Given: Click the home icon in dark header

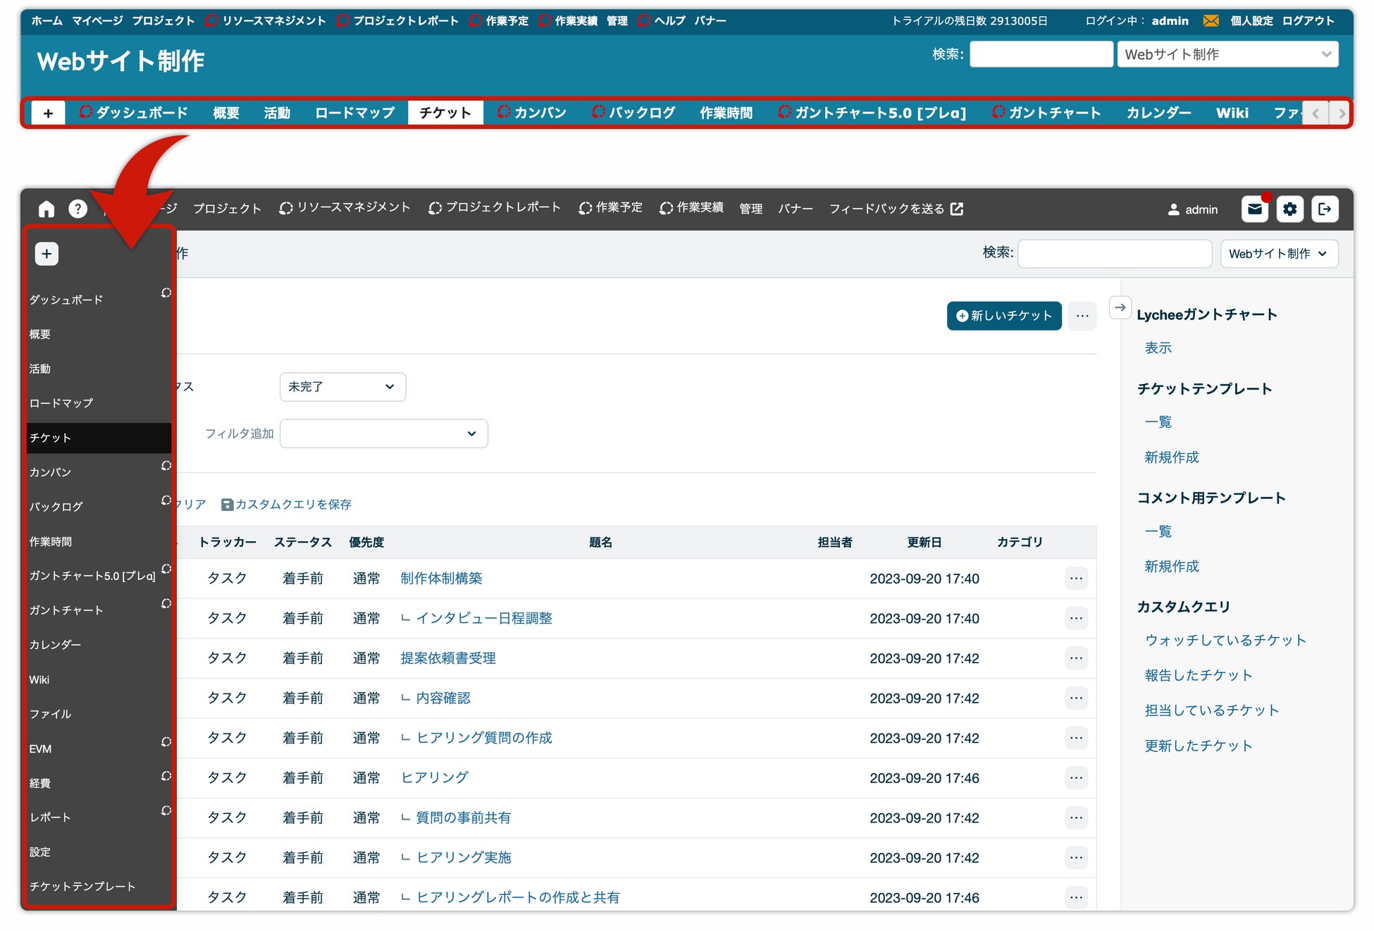Looking at the screenshot, I should pos(47,209).
